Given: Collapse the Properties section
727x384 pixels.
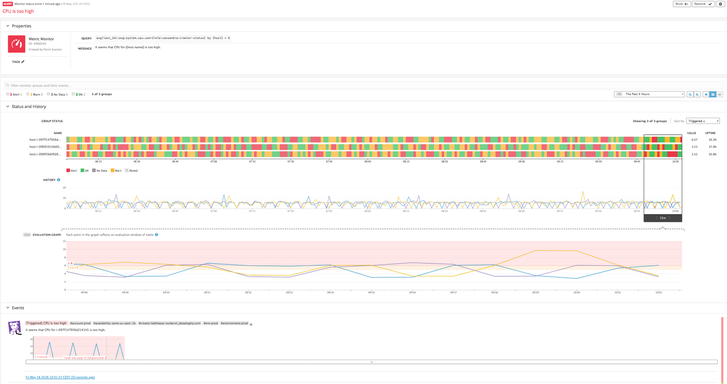Looking at the screenshot, I should click(7, 25).
